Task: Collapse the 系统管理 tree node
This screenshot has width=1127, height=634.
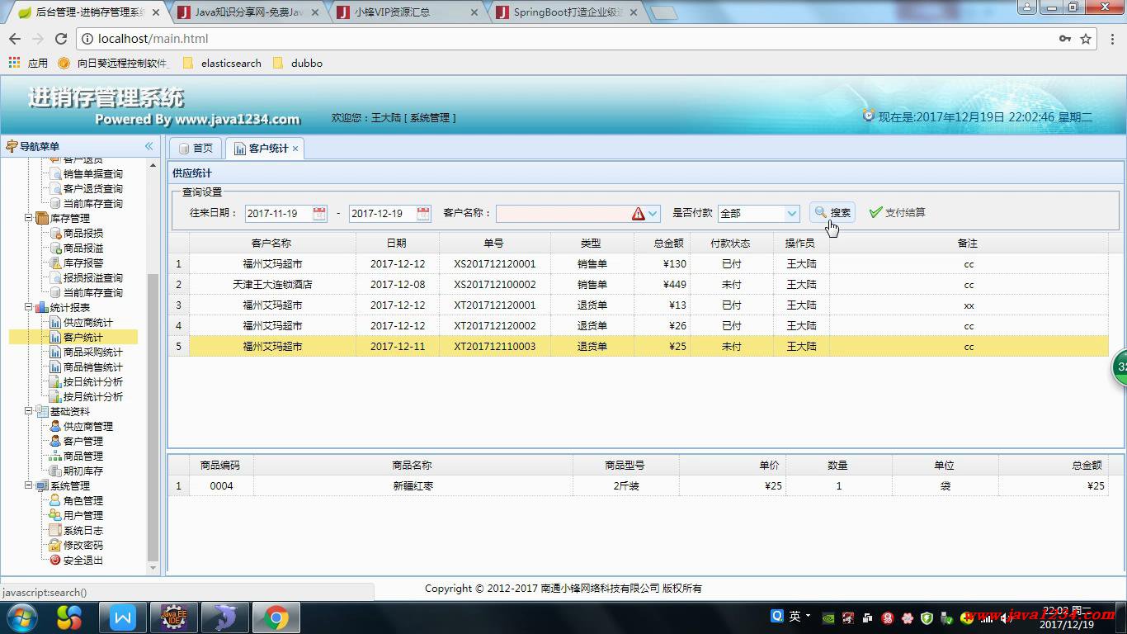Action: pyautogui.click(x=29, y=486)
